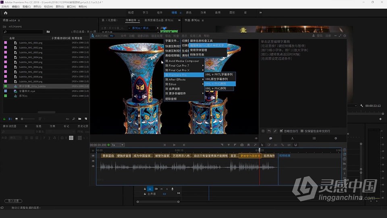This screenshot has width=387, height=218.
Task: Click the 导入设置 button
Action: 13,201
